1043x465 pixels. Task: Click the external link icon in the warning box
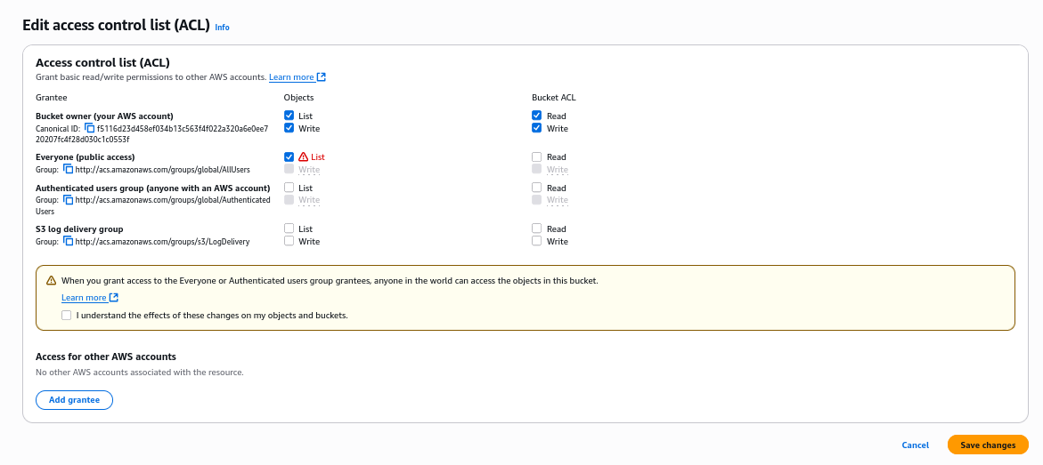click(x=114, y=298)
